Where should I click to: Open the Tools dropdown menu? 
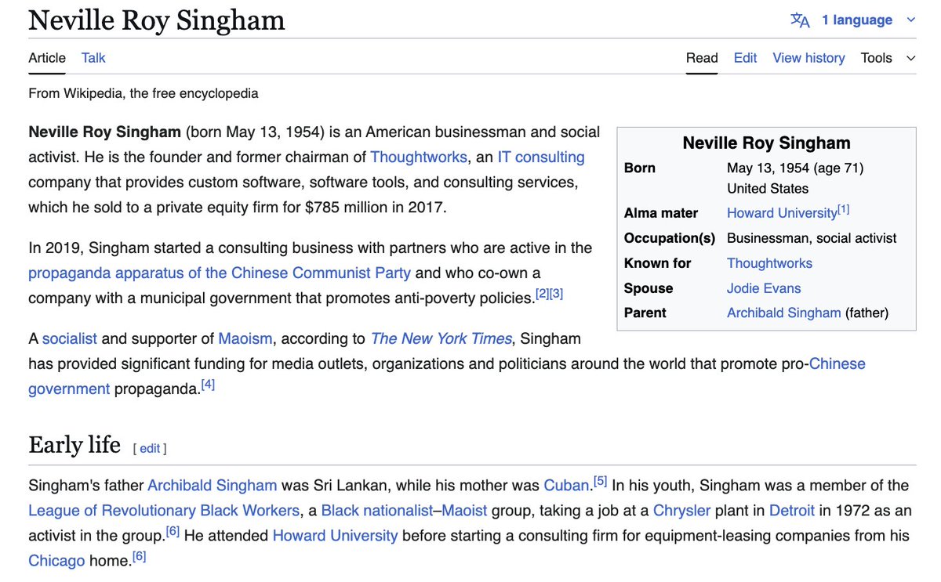coord(887,58)
